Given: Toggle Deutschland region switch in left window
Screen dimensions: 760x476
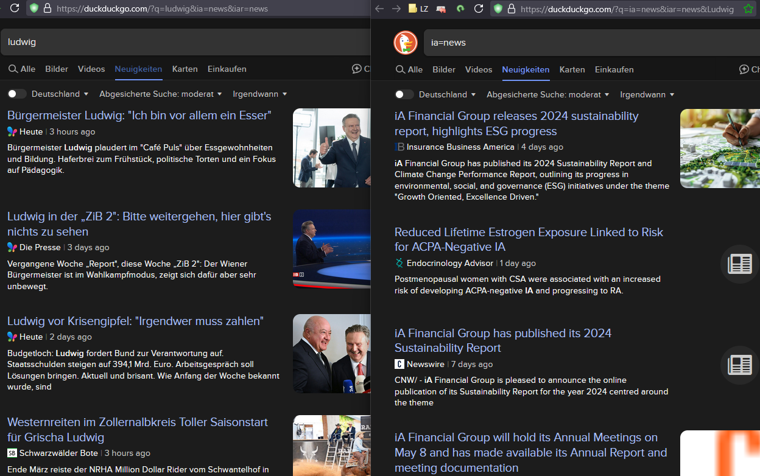Looking at the screenshot, I should pyautogui.click(x=17, y=94).
